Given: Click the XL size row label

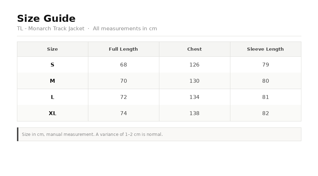Looking at the screenshot, I should click(x=53, y=113).
